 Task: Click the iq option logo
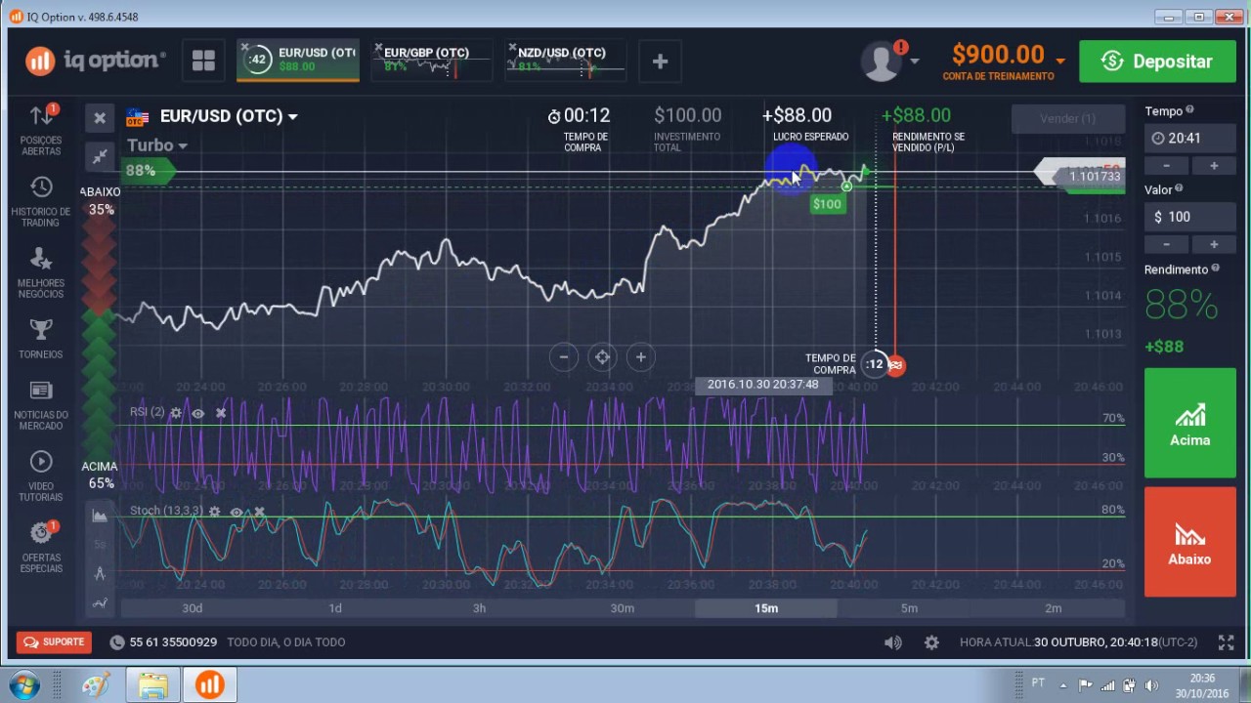point(96,61)
